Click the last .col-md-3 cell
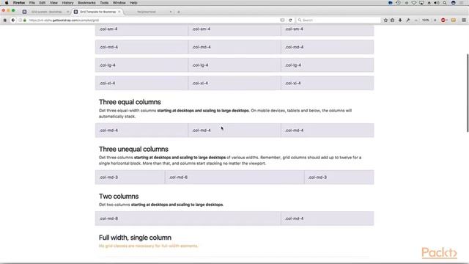Image resolution: width=469 pixels, height=264 pixels. pyautogui.click(x=339, y=177)
